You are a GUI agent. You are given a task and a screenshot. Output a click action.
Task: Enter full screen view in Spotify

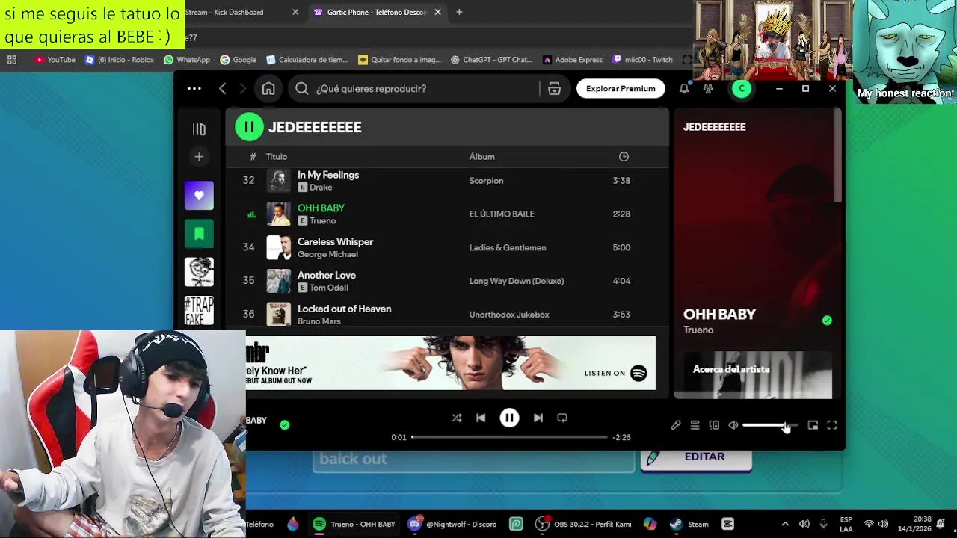pyautogui.click(x=832, y=425)
